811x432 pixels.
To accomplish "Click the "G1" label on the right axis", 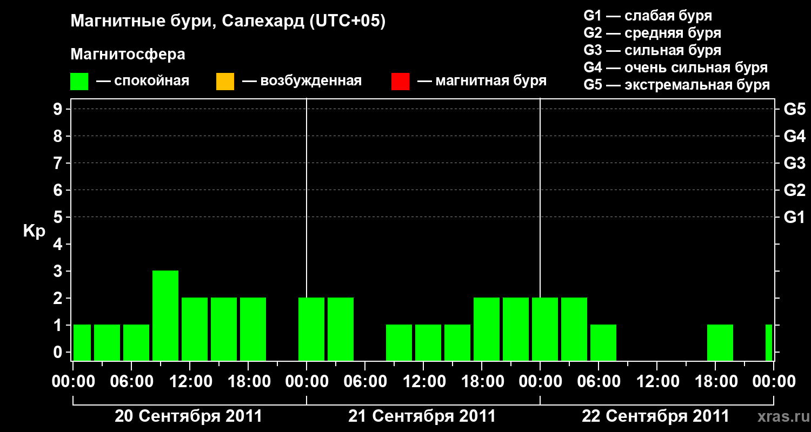I will (795, 217).
